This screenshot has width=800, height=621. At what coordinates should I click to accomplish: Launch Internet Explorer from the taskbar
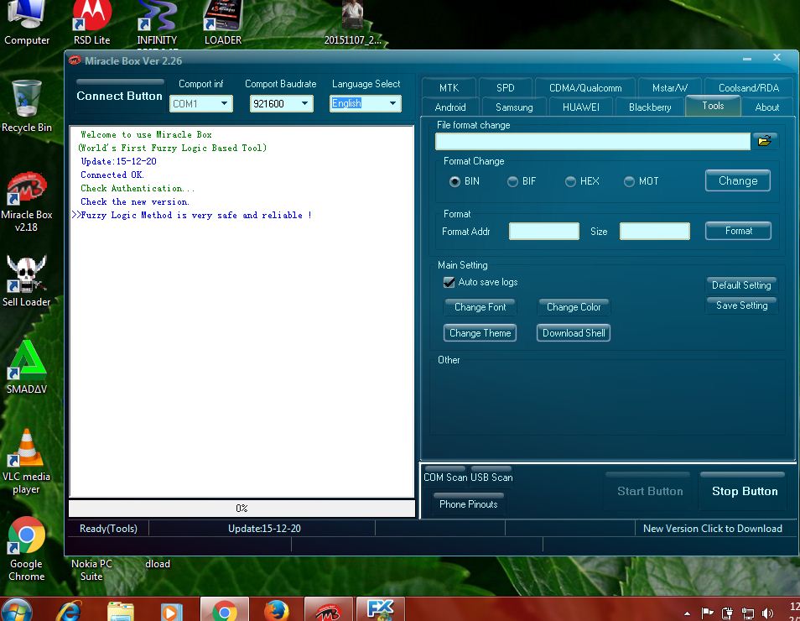pos(70,611)
